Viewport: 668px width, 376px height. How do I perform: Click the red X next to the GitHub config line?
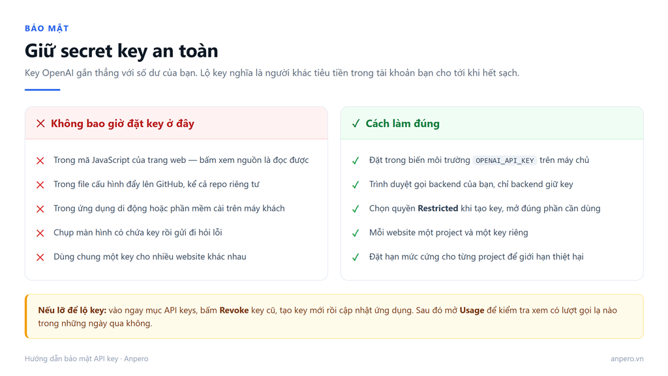coord(40,185)
